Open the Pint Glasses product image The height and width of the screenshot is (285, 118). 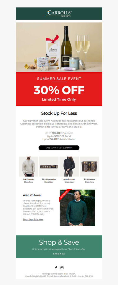click(89, 166)
